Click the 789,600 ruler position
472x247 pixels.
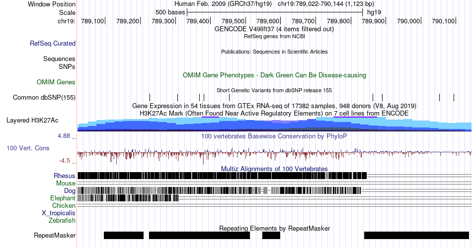(x=268, y=21)
